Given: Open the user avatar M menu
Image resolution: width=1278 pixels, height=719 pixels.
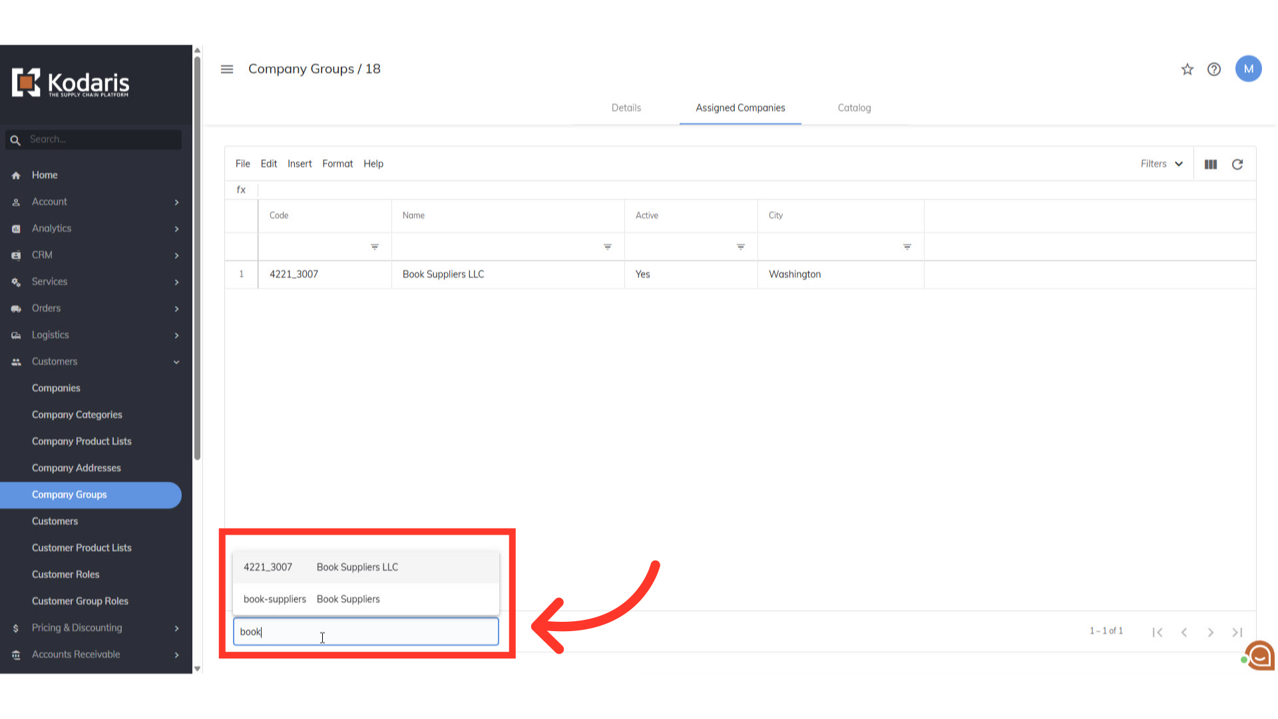Looking at the screenshot, I should pos(1248,69).
